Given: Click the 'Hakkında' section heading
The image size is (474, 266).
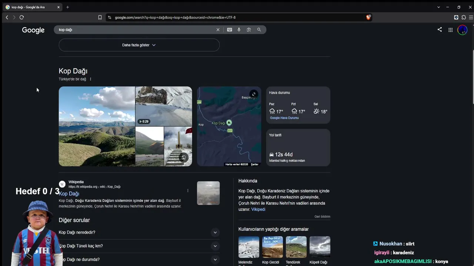Looking at the screenshot, I should (248, 181).
